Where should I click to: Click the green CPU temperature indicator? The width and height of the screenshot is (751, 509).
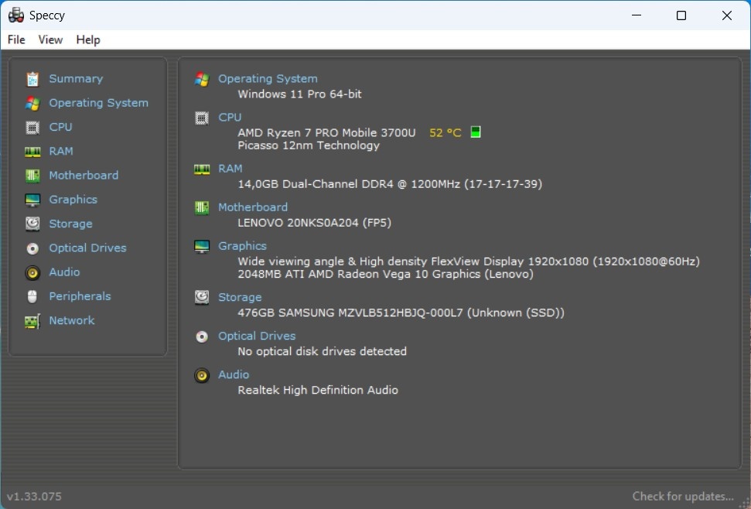coord(475,132)
